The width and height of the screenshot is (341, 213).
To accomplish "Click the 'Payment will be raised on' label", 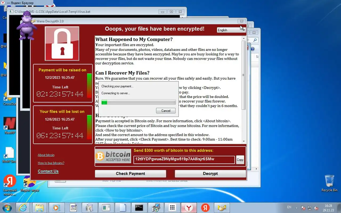I will 62,70.
